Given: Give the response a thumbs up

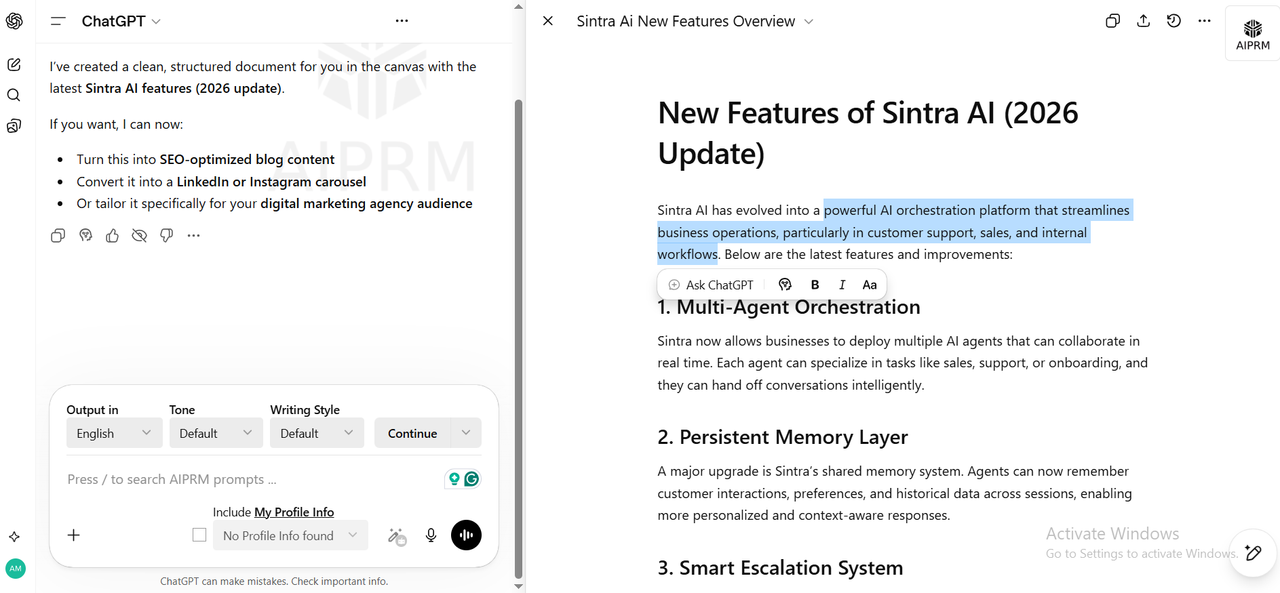Looking at the screenshot, I should point(113,235).
